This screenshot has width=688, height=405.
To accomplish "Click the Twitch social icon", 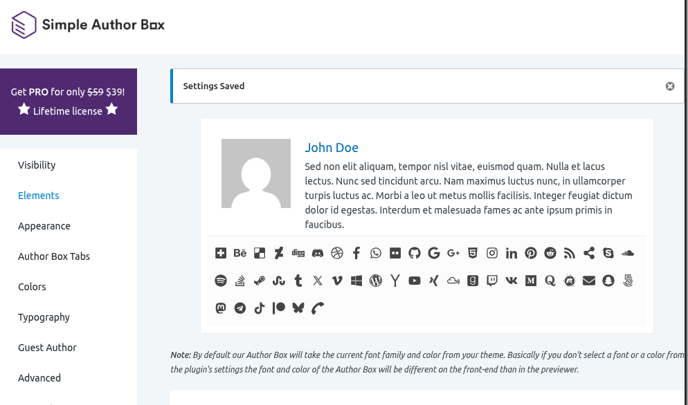I will point(492,281).
